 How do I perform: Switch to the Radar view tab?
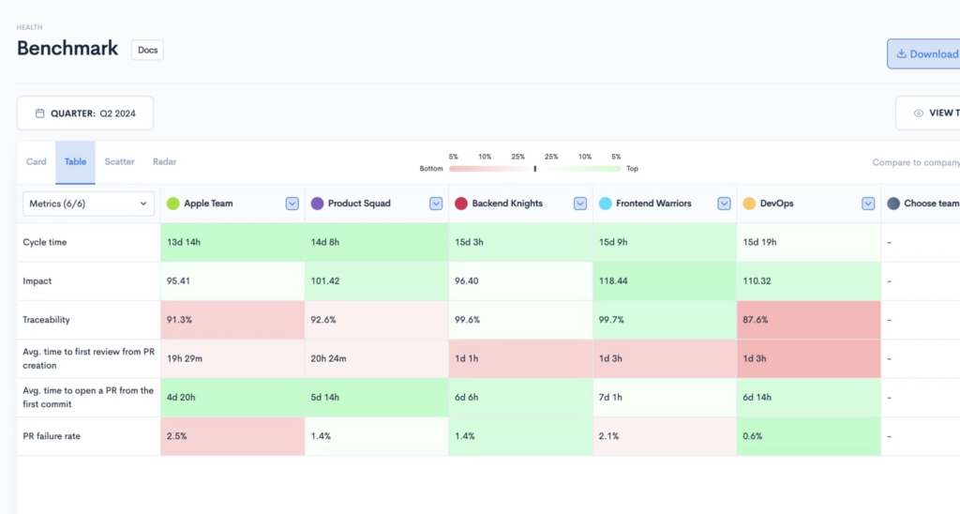click(164, 161)
